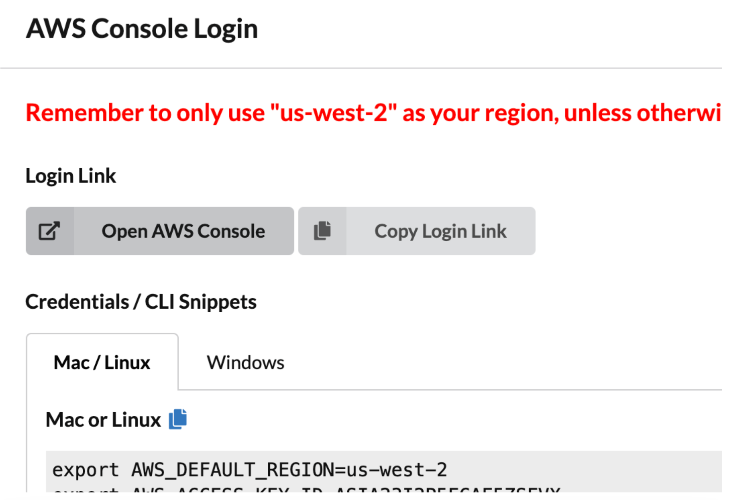Click the us-west-2 value in the code block

397,470
